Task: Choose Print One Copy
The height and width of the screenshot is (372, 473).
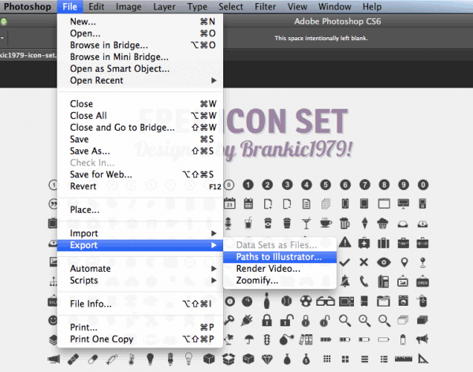Action: 140,339
